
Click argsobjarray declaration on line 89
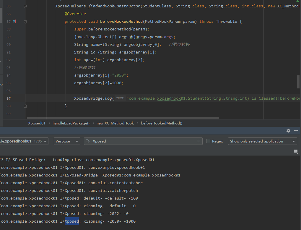133,37
